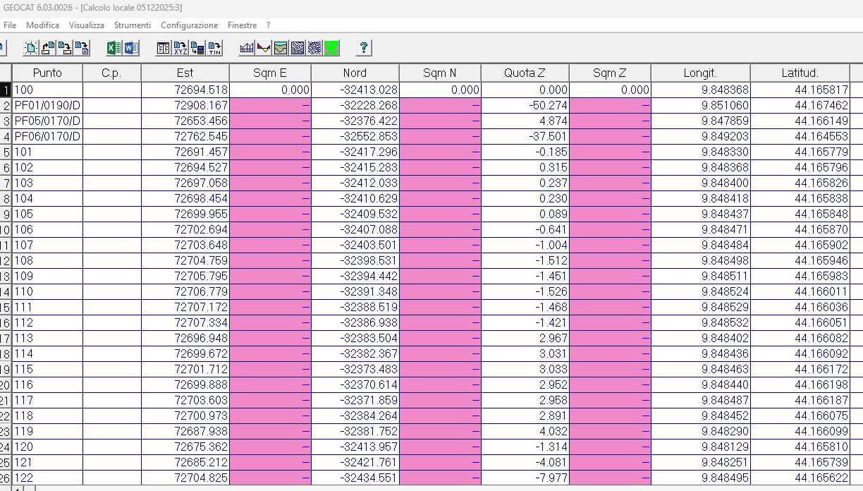Click the green toolbar icon
This screenshot has width=863, height=491.
point(332,48)
